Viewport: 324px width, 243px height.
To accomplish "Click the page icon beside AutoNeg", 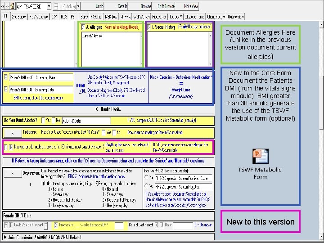I will click(x=56, y=6).
